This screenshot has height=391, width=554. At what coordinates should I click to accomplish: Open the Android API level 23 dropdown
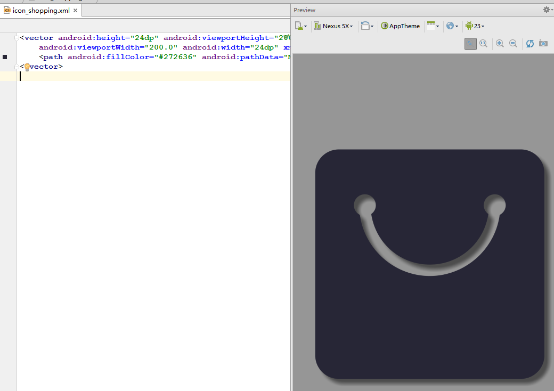[x=475, y=26]
